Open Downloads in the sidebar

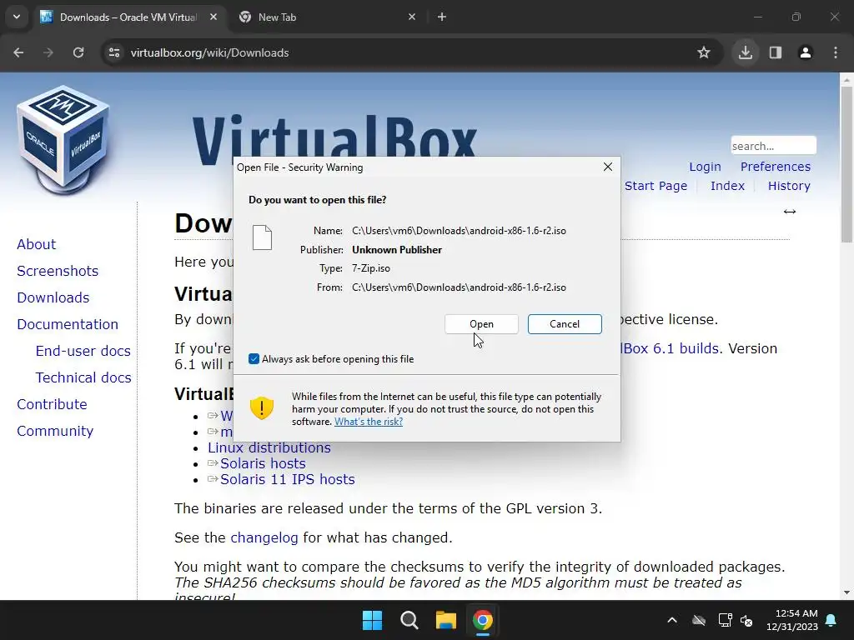tap(53, 297)
